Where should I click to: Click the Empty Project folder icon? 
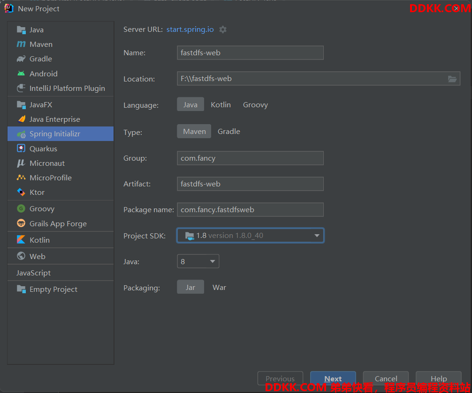21,289
